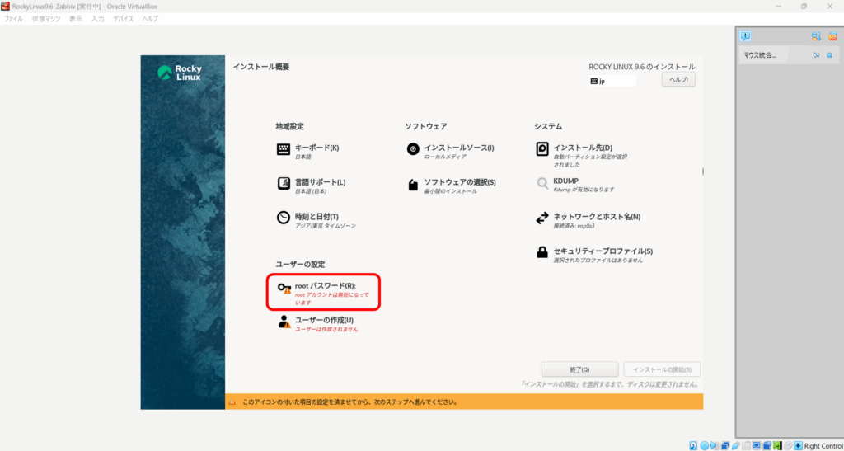Open the キーボード(K) keyboard settings

click(308, 151)
